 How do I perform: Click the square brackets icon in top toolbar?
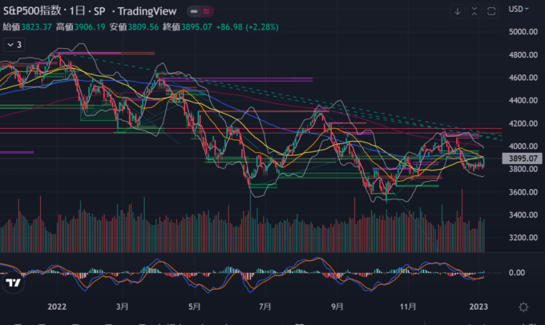coord(474,11)
